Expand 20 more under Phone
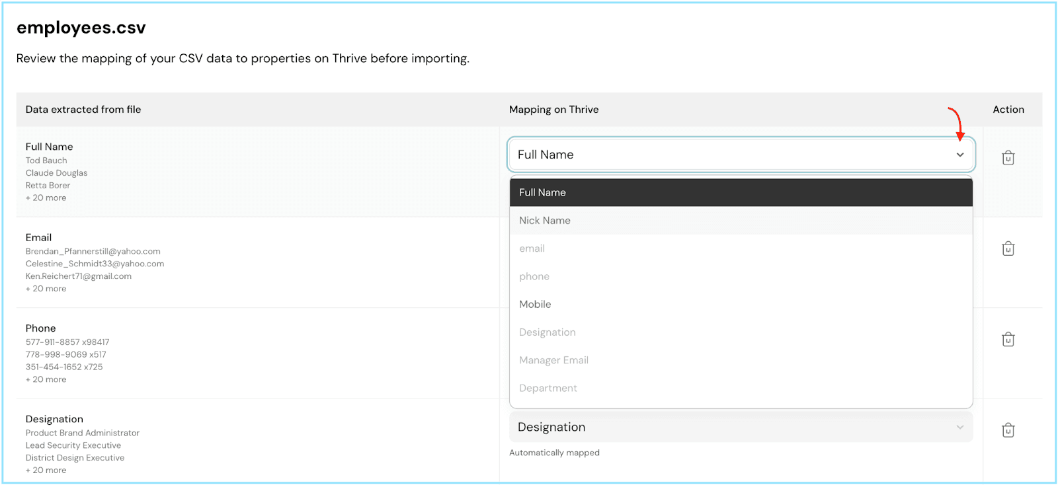This screenshot has height=485, width=1058. tap(46, 379)
